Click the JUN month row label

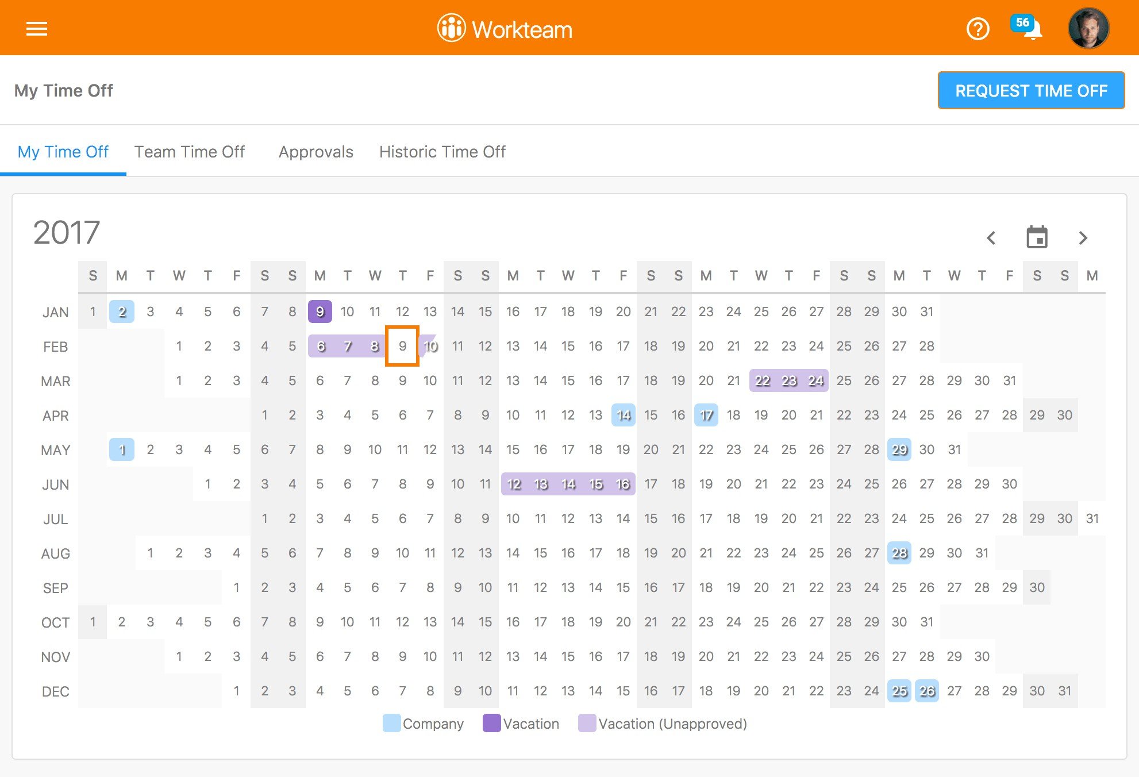coord(56,484)
